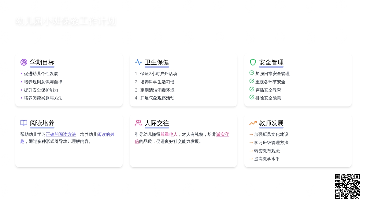Click the highlighted phrase 阅读的兴趣
The image size is (367, 206).
click(106, 134)
